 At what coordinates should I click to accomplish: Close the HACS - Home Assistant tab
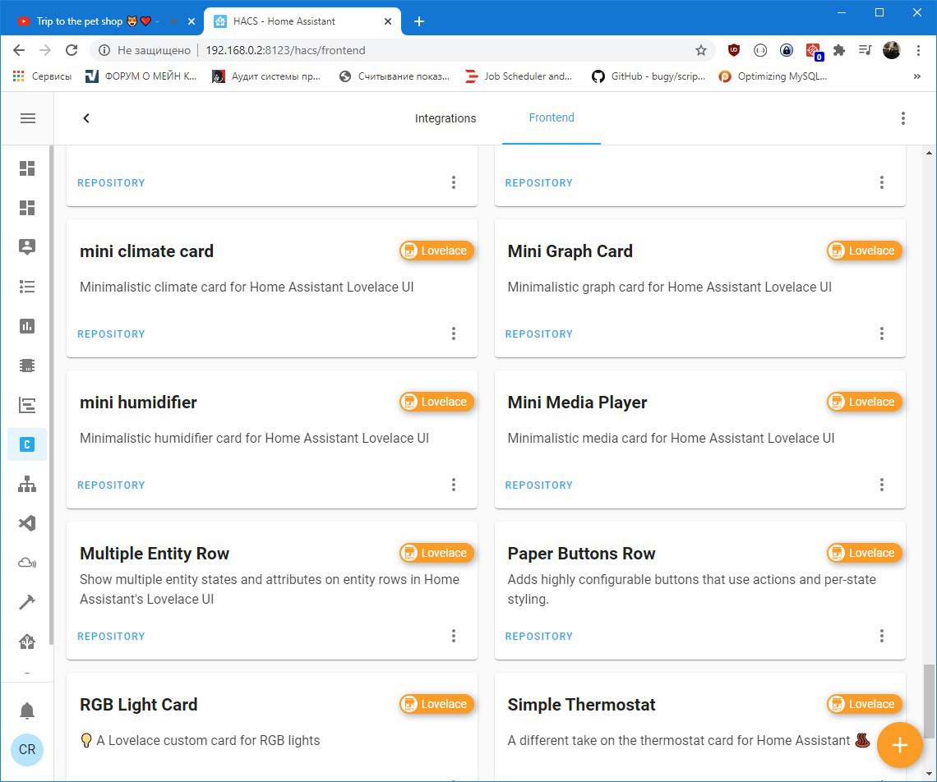click(x=388, y=21)
